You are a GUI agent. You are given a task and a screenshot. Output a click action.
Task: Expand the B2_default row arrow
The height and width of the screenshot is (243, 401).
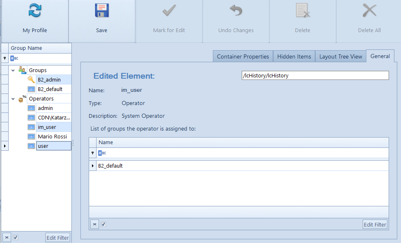click(92, 166)
